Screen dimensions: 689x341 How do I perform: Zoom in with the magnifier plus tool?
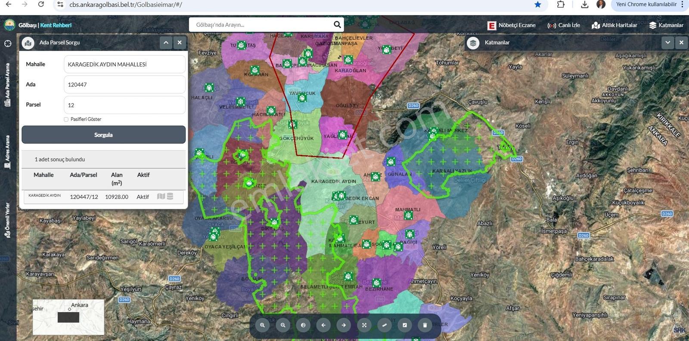[262, 325]
